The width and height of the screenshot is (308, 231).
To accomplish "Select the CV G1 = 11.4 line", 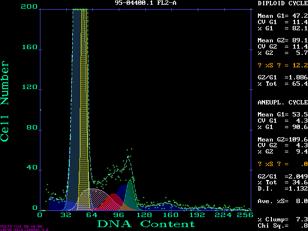I will coord(282,22).
